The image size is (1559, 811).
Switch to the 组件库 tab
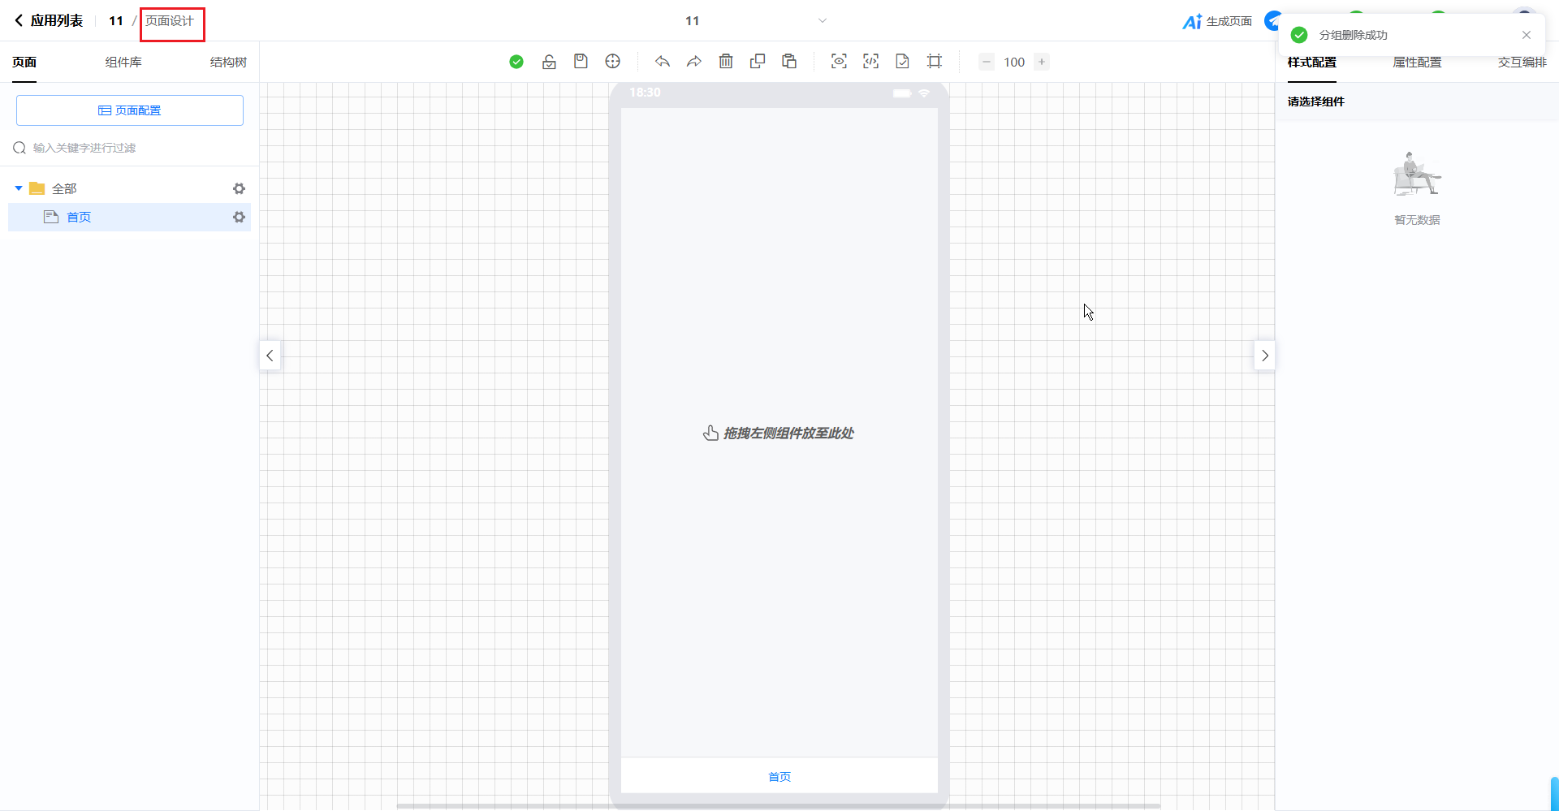tap(123, 63)
